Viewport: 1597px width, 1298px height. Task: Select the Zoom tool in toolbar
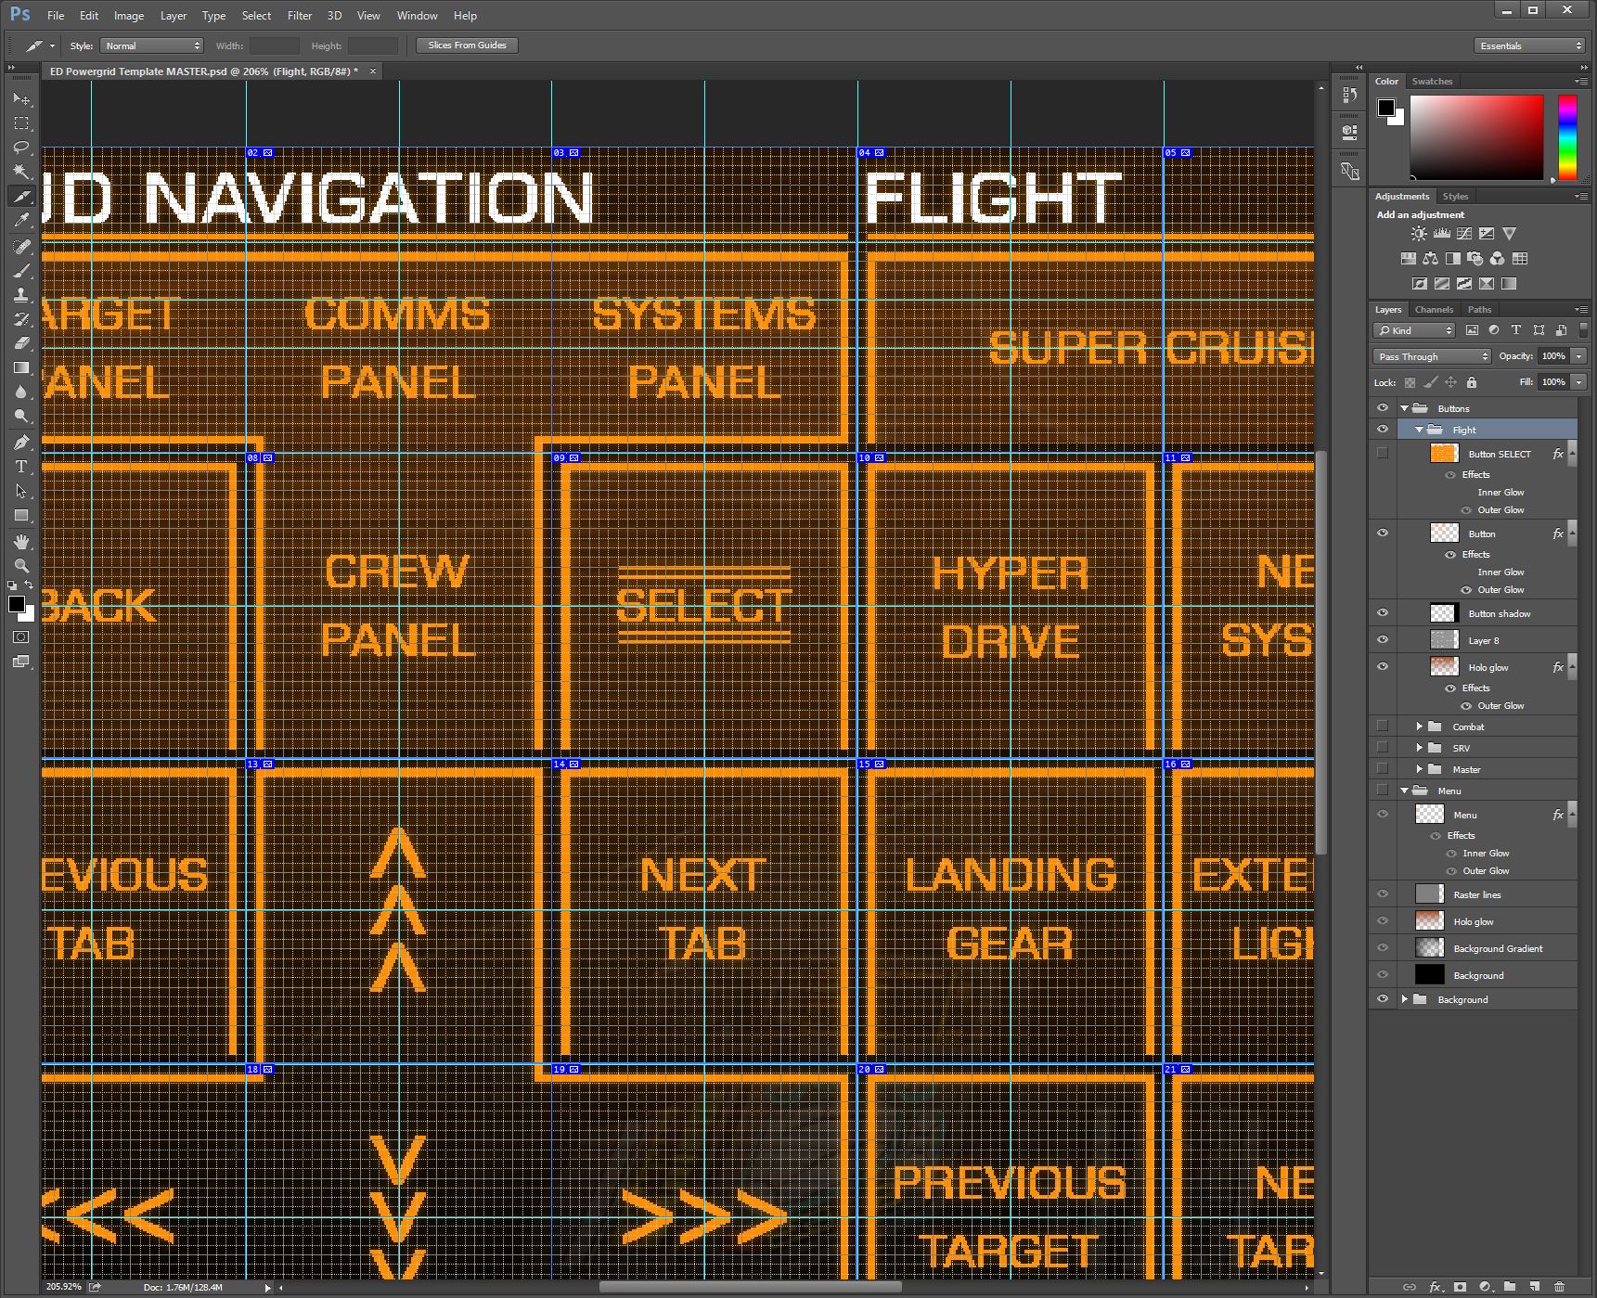pyautogui.click(x=21, y=565)
